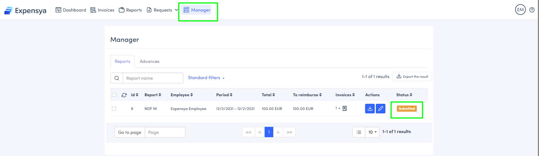Go to the last page with >> button

[289, 132]
